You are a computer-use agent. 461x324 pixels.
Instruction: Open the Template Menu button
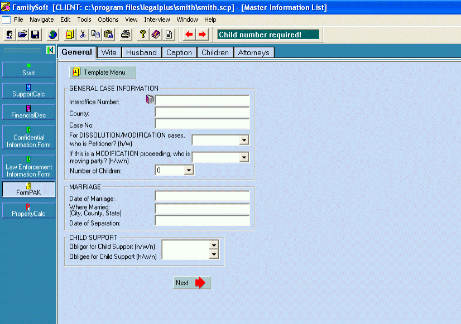[103, 72]
